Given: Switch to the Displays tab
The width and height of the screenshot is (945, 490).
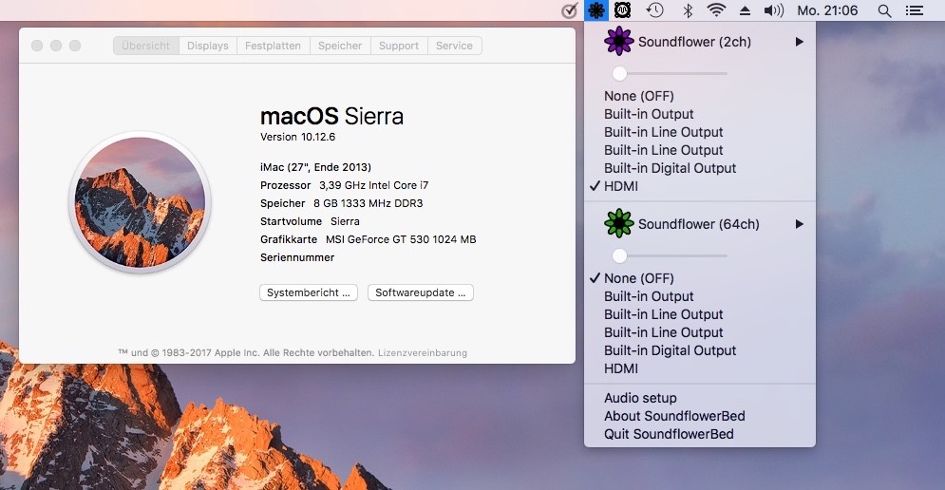Looking at the screenshot, I should point(208,46).
